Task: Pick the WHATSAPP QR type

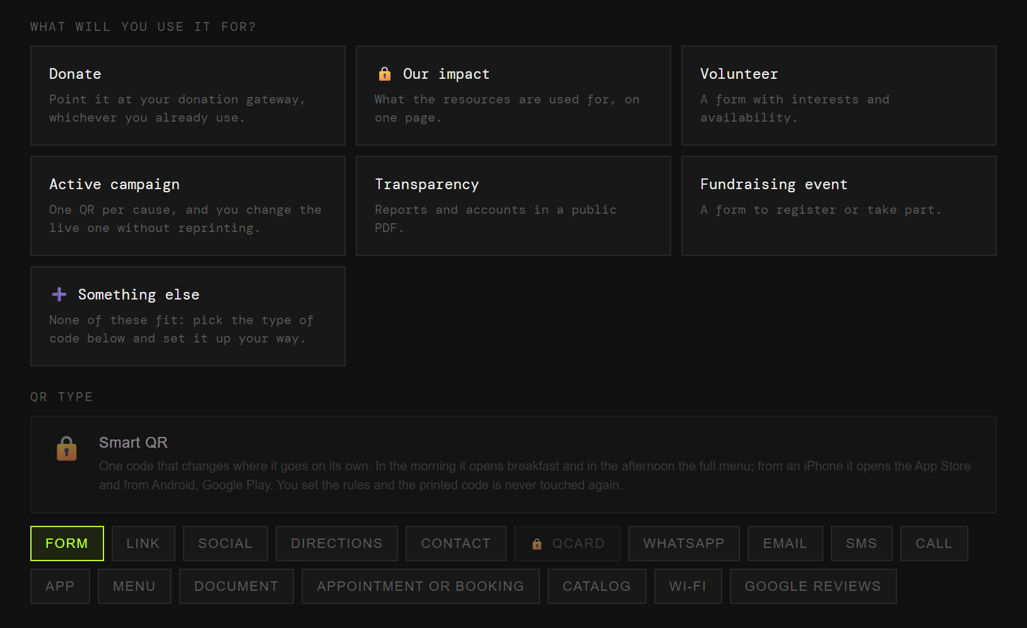Action: (x=684, y=544)
